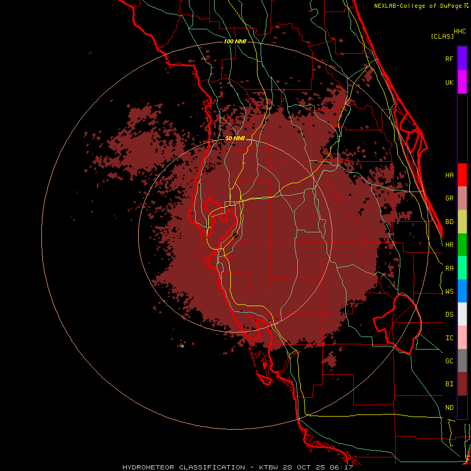
Task: Click the BD yellow legend swatch
Action: (462, 222)
